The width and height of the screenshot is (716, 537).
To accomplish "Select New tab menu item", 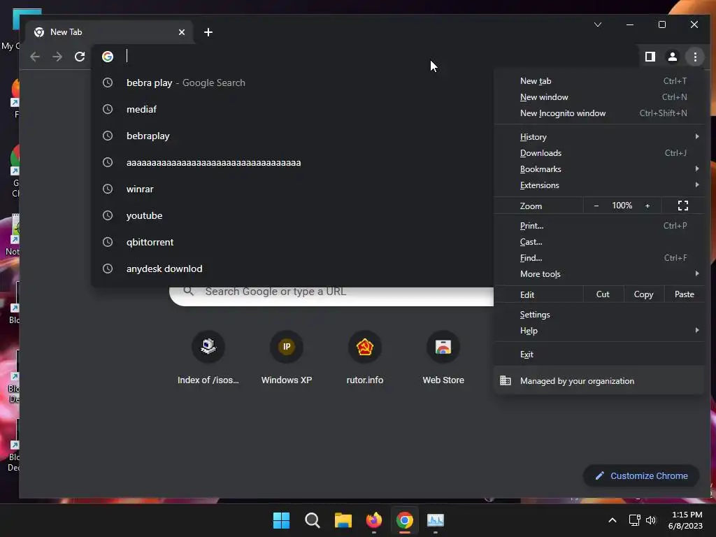I will point(599,81).
